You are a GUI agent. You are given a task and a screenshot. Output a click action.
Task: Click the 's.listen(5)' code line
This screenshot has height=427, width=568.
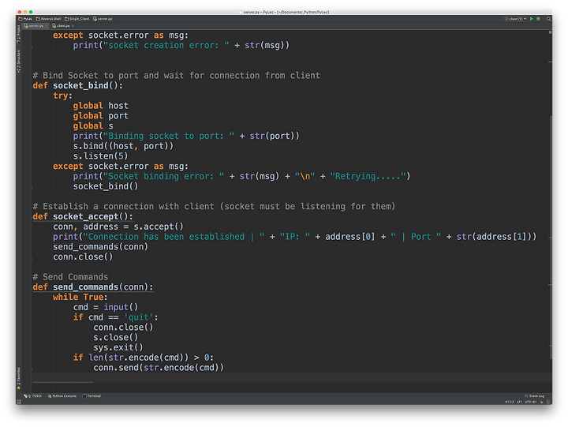pyautogui.click(x=100, y=156)
